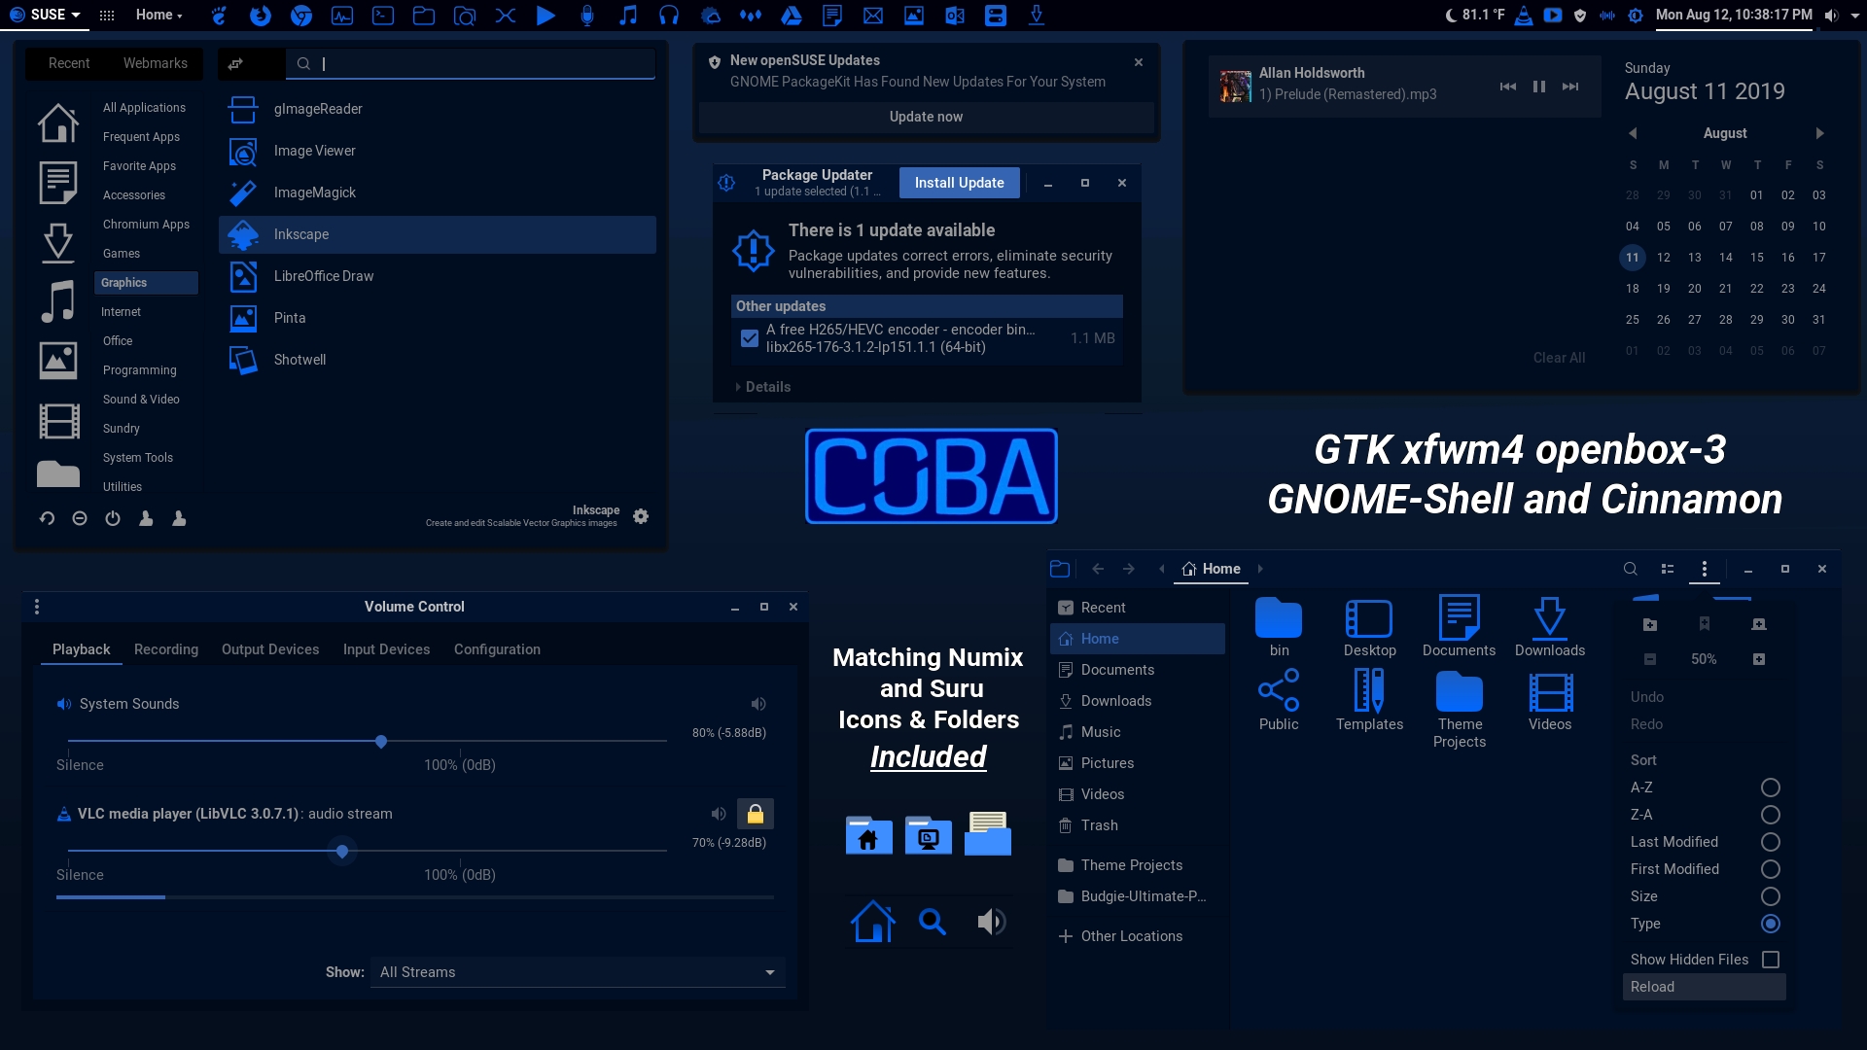Viewport: 1867px width, 1050px height.
Task: Open the All Streams show dropdown
Action: [578, 972]
